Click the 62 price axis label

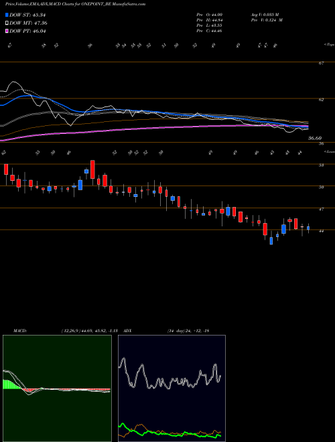(321, 99)
